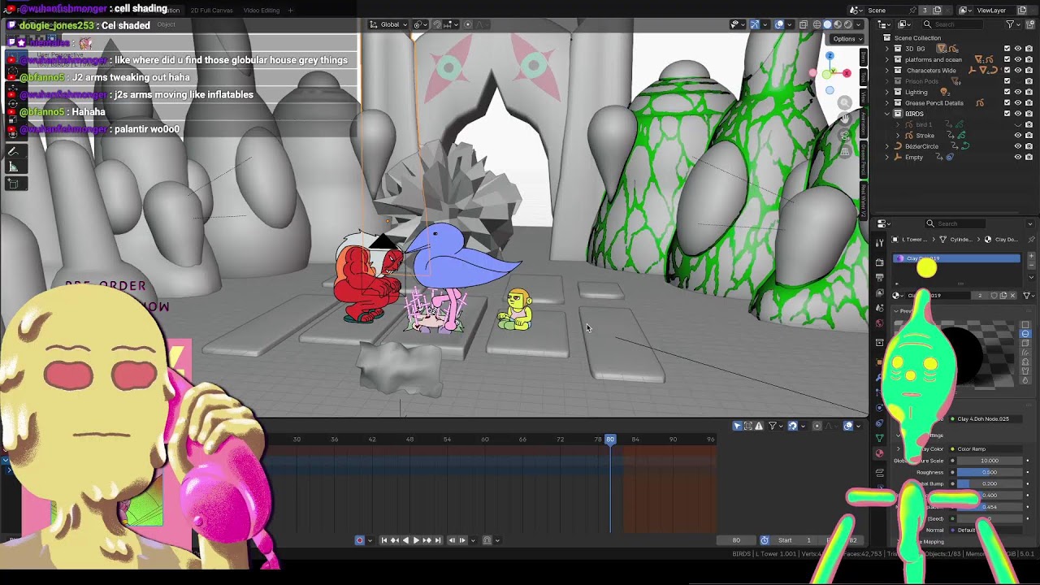1040x585 pixels.
Task: Jump to the next keyframe
Action: (427, 540)
